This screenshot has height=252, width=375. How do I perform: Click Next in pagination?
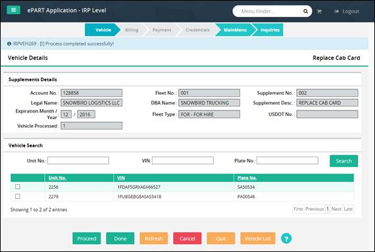[x=336, y=209]
